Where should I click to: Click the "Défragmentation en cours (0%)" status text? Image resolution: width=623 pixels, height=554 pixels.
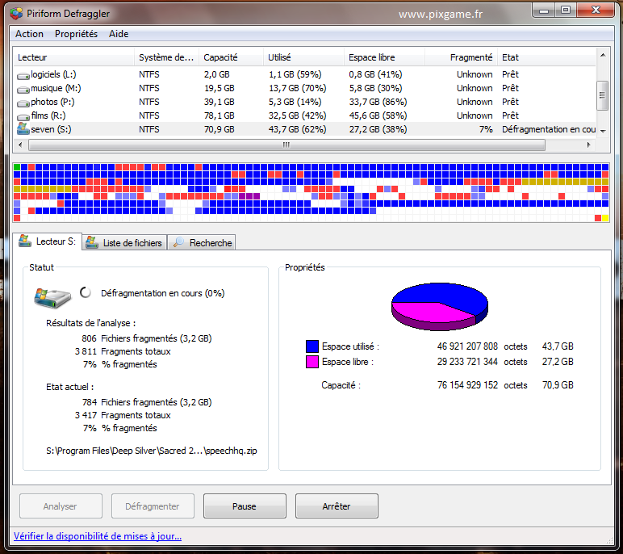pyautogui.click(x=162, y=293)
